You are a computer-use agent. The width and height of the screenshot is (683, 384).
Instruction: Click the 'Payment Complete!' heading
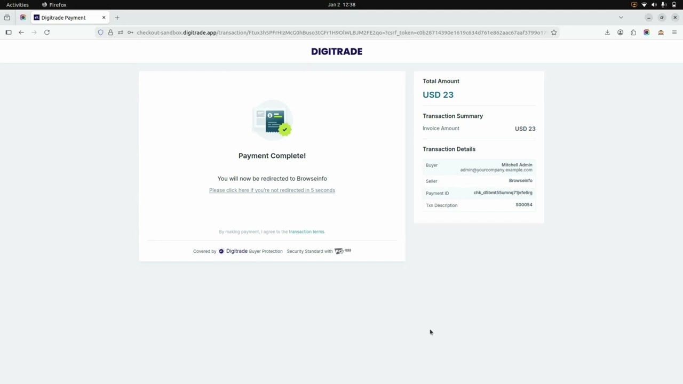[x=272, y=156]
